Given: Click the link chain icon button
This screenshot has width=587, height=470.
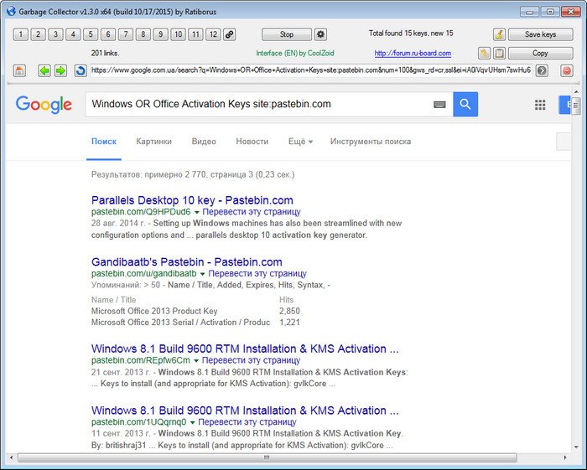Looking at the screenshot, I should pos(229,34).
